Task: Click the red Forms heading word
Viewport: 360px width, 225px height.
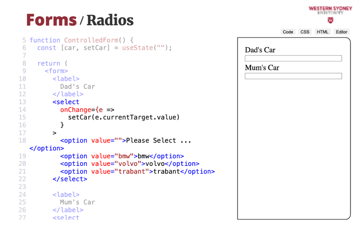Action: point(51,20)
